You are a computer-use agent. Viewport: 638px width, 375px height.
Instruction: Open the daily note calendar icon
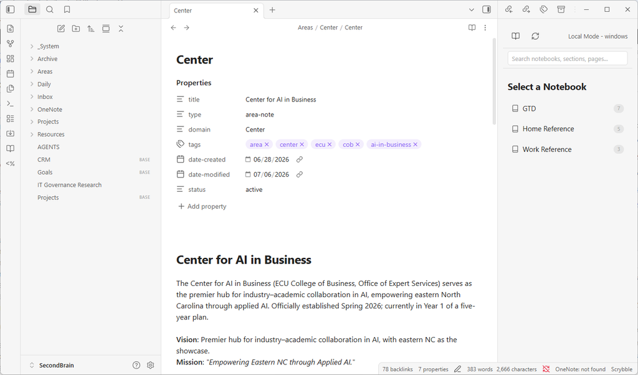(11, 74)
